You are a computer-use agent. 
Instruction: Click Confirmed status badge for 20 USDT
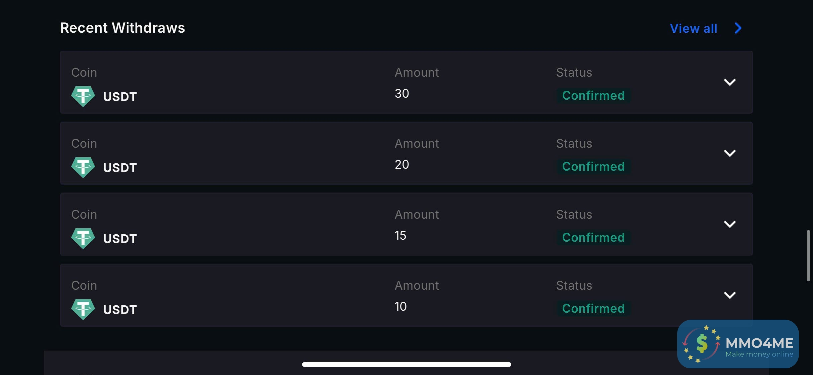pos(593,167)
